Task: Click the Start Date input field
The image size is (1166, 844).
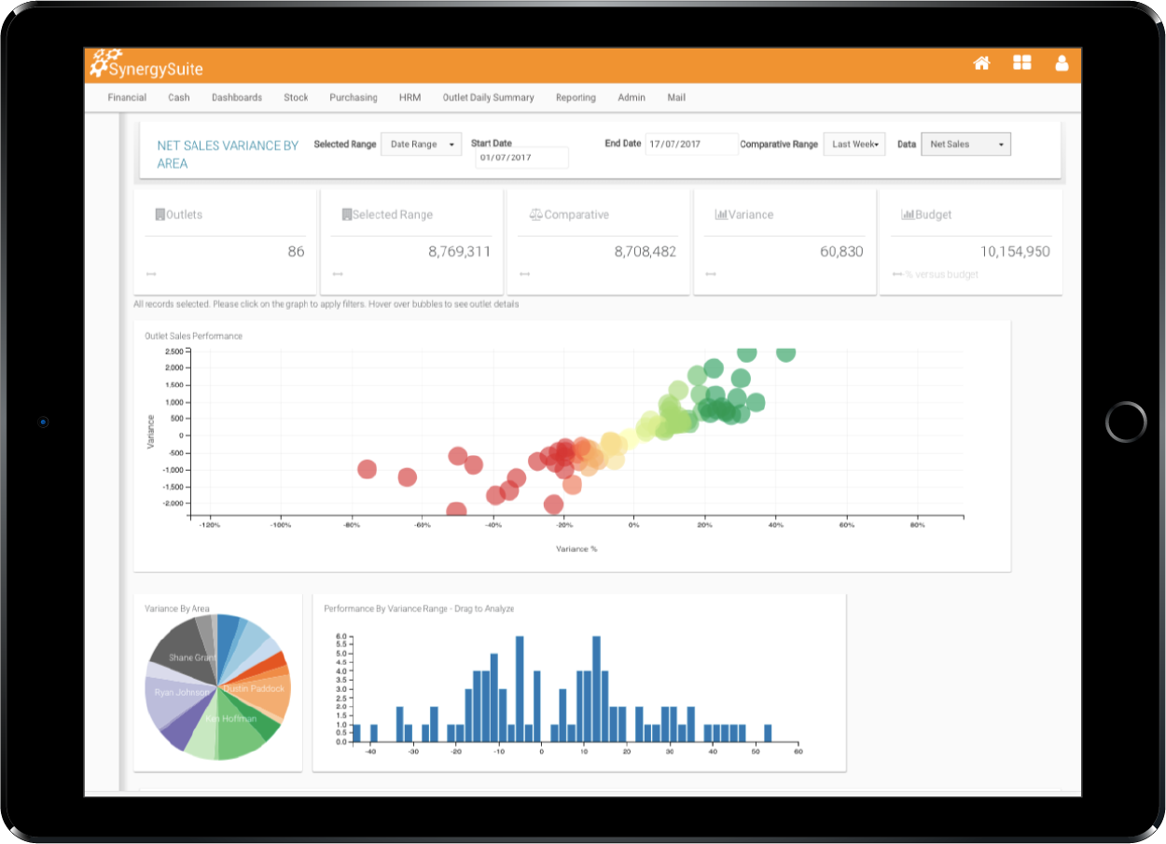Action: (x=521, y=158)
